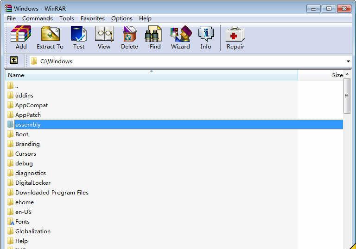The image size is (356, 249).
Task: Run the Test archive tool
Action: (78, 34)
